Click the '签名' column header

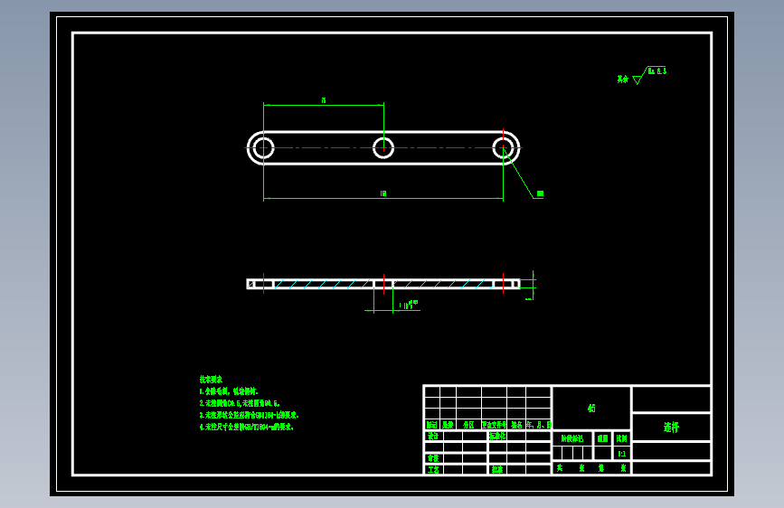[516, 425]
